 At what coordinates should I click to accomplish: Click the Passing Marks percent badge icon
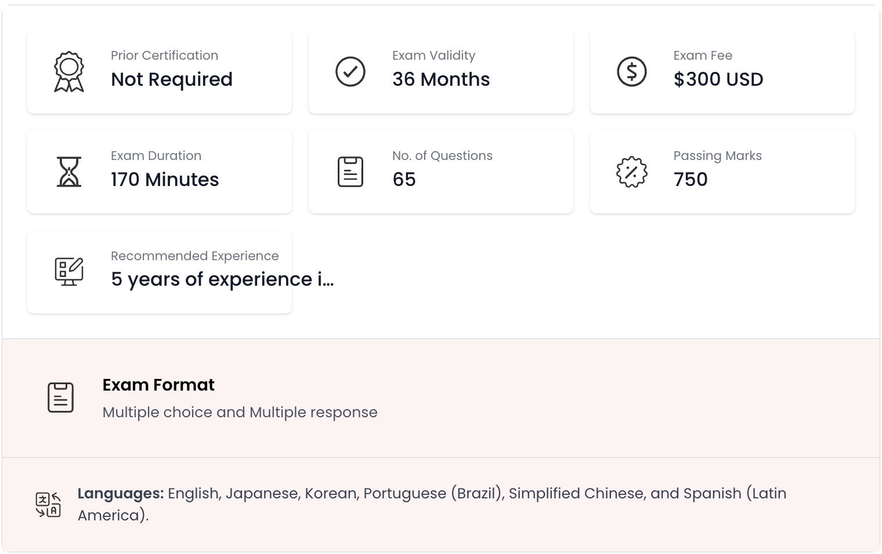tap(631, 172)
